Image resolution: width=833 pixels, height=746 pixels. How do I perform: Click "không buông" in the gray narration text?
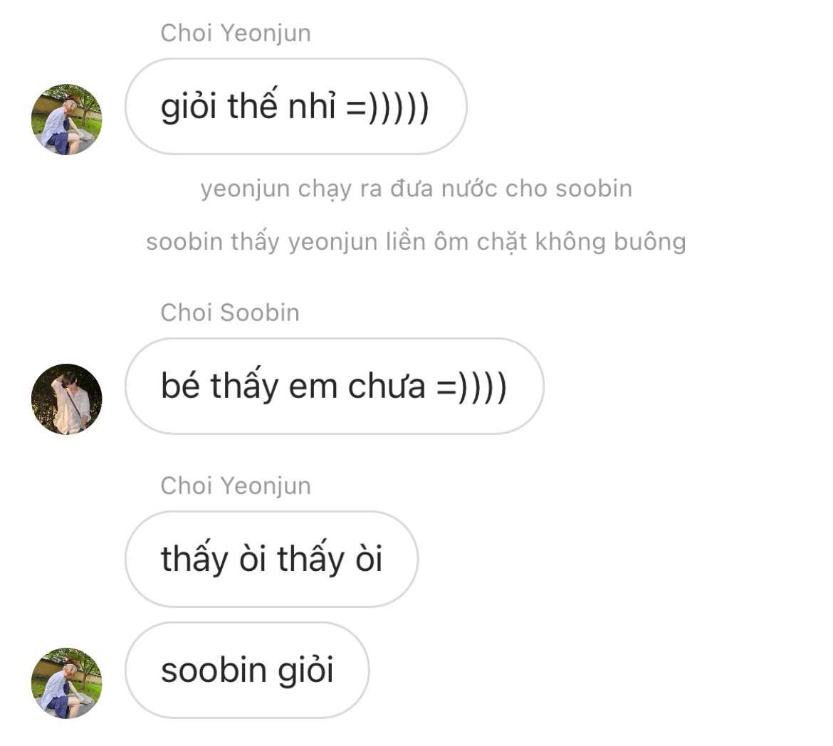click(x=610, y=242)
